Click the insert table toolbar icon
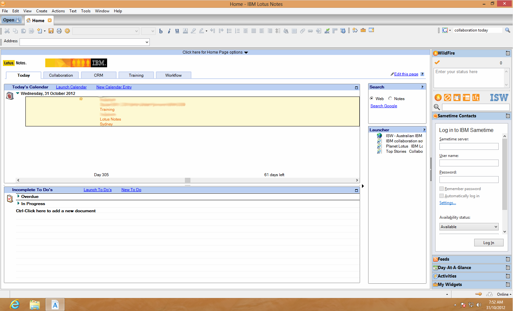Viewport: 513px width, 311px height. click(x=294, y=31)
